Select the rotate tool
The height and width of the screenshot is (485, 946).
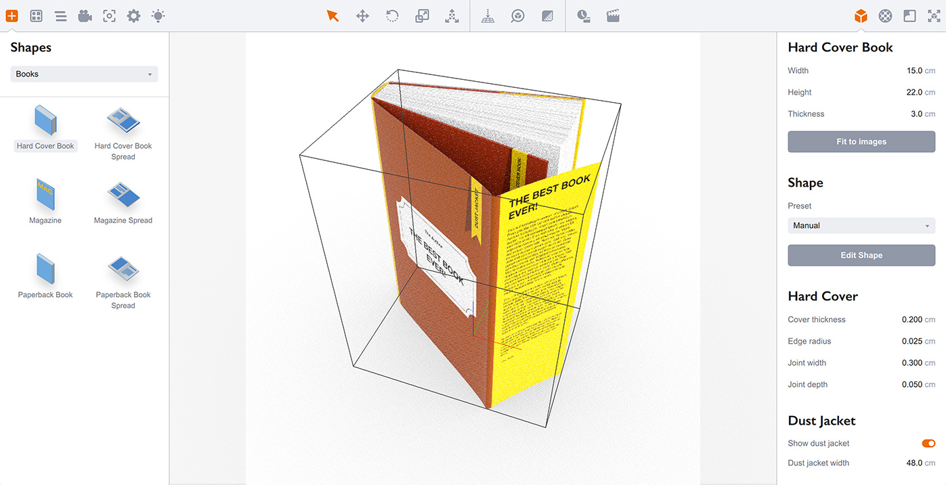[x=392, y=16]
